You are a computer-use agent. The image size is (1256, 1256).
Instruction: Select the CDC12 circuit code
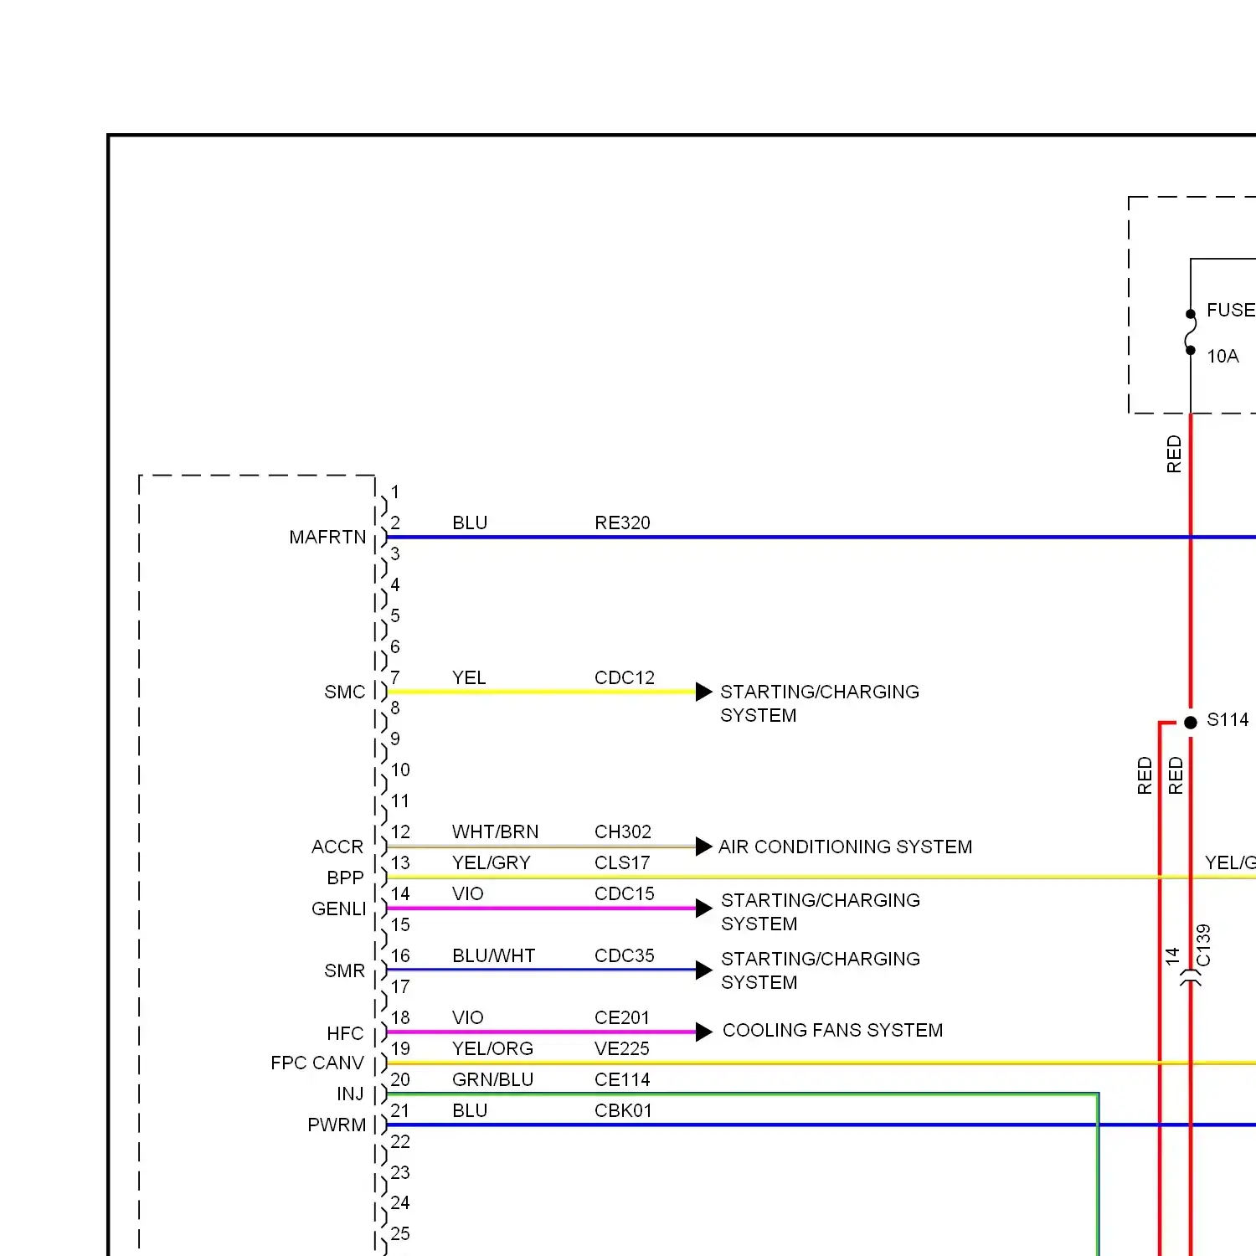tap(625, 677)
